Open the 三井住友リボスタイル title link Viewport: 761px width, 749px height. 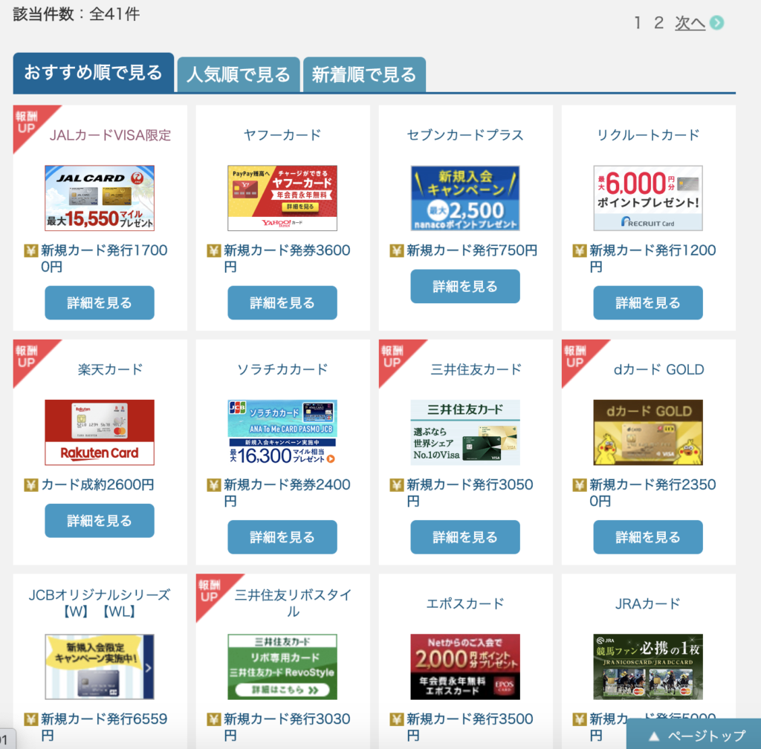pos(293,603)
